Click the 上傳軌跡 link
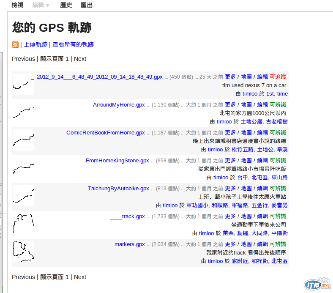Screen dimensions: 333x293 coord(35,45)
